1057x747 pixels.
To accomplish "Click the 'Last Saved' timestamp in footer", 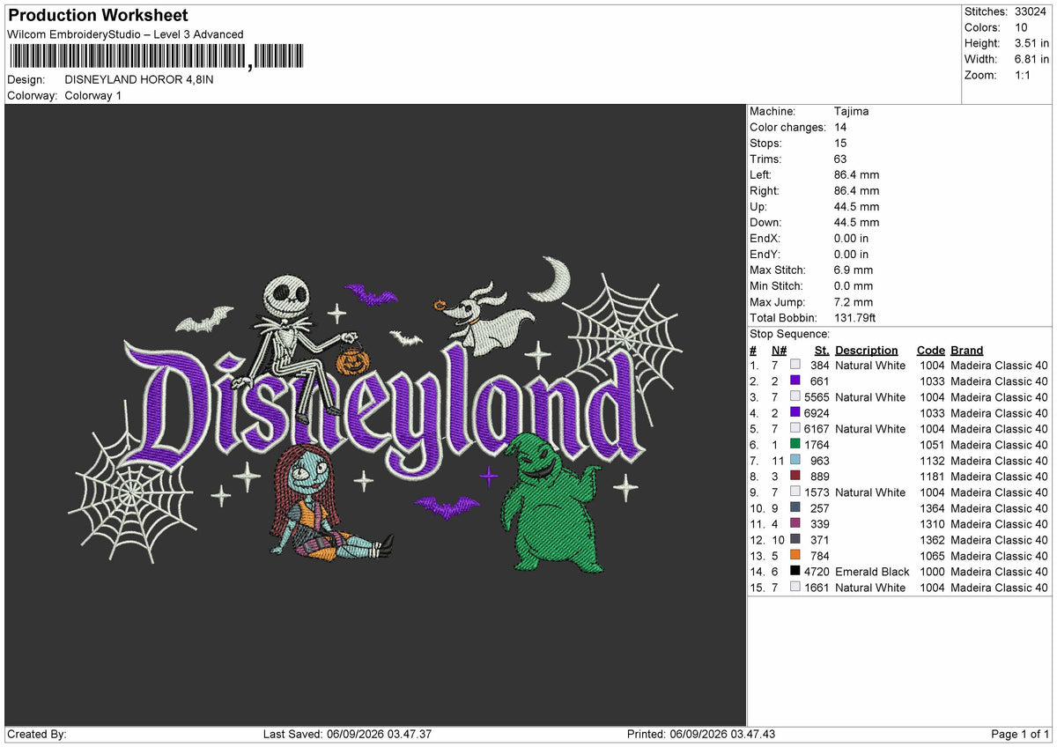I will click(347, 734).
